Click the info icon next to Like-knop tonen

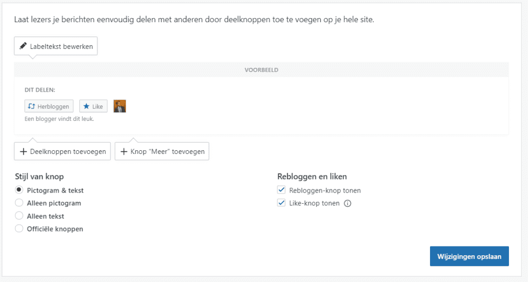pyautogui.click(x=348, y=203)
